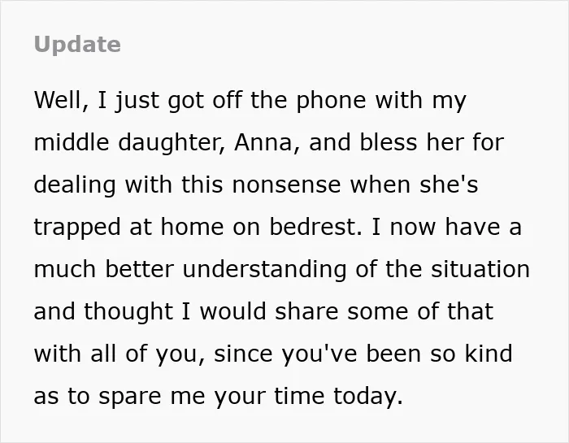This screenshot has height=443, width=569.
Task: Click the word "trapped"
Action: point(77,228)
